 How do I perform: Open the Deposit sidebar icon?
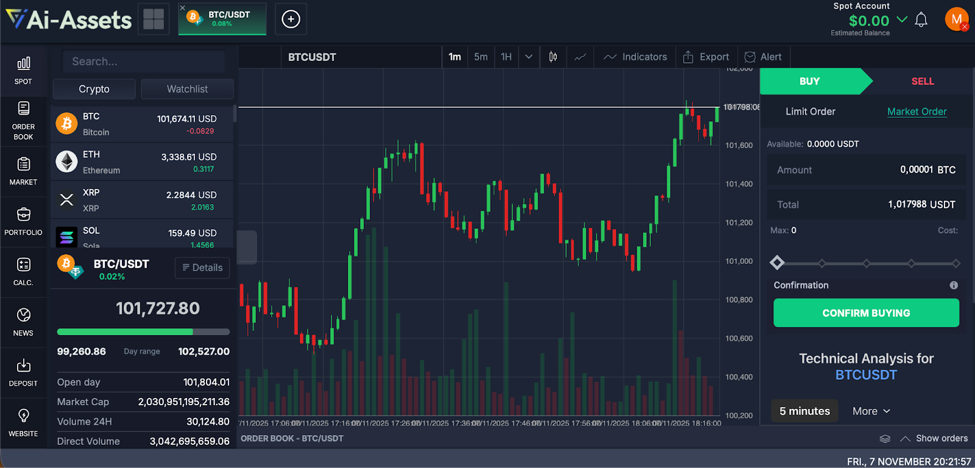(x=23, y=372)
